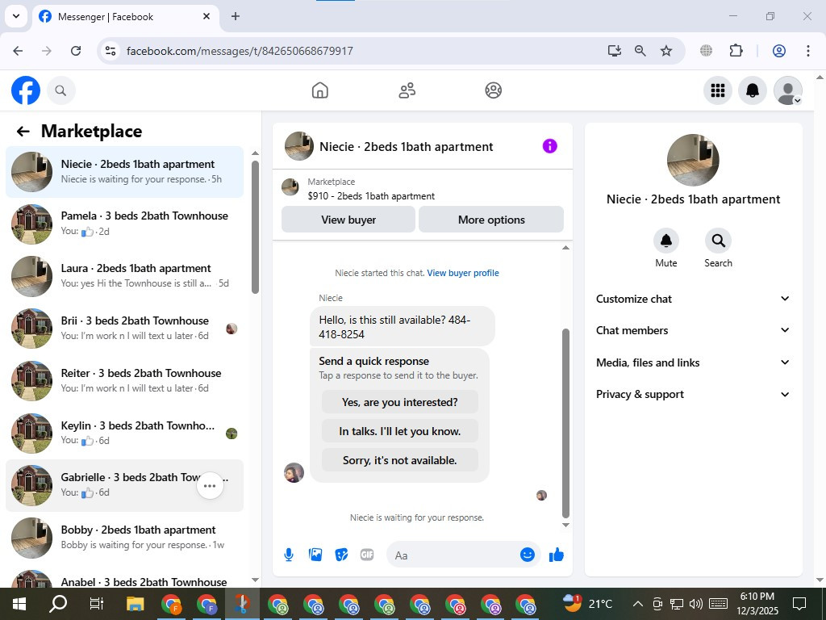Open Chrome three-dot menu
The height and width of the screenshot is (620, 826).
click(x=807, y=51)
